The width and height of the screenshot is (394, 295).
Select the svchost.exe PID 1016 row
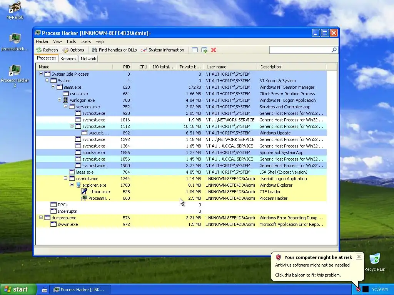click(181, 120)
